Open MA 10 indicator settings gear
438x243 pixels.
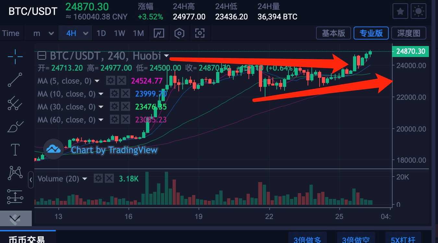[114, 94]
